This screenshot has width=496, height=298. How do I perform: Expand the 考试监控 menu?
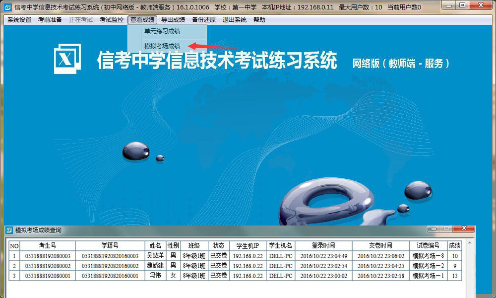click(112, 20)
